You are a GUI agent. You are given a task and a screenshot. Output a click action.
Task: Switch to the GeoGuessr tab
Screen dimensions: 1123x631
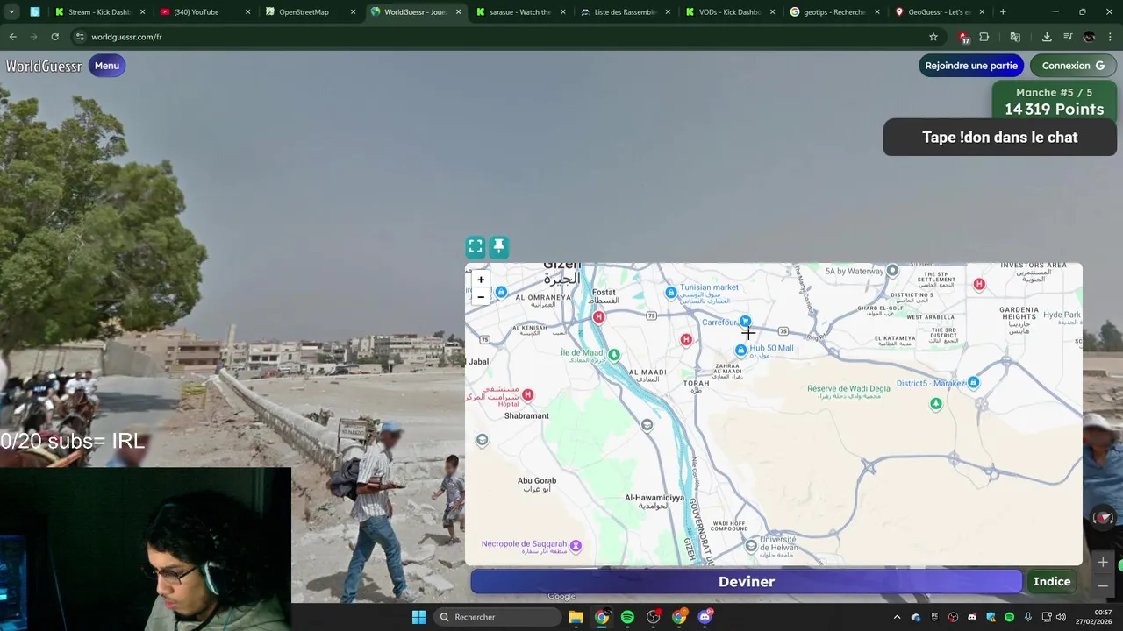pyautogui.click(x=939, y=12)
